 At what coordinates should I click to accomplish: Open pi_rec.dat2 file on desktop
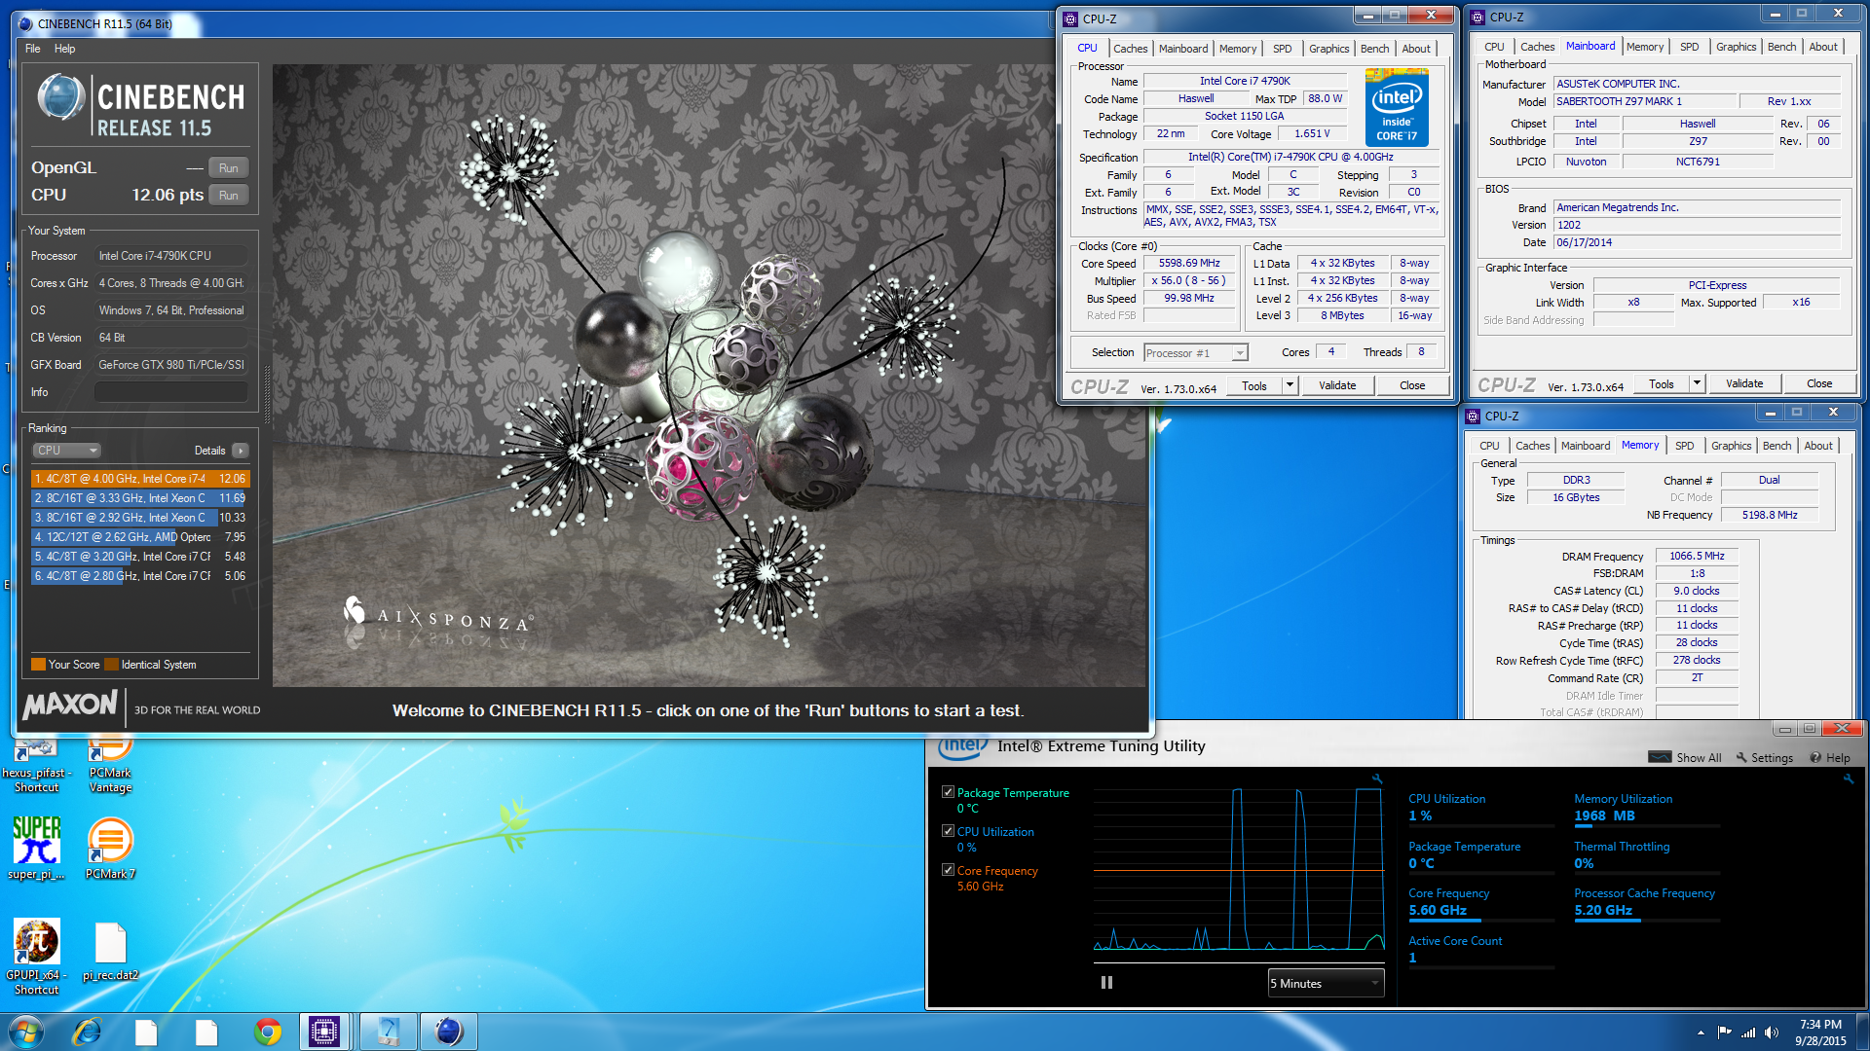[x=110, y=952]
